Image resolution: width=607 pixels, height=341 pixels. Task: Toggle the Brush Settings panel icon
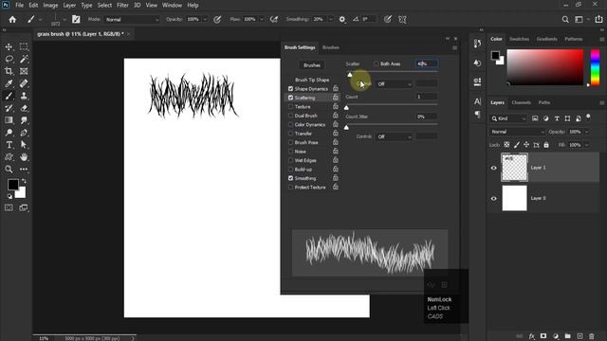coord(76,19)
